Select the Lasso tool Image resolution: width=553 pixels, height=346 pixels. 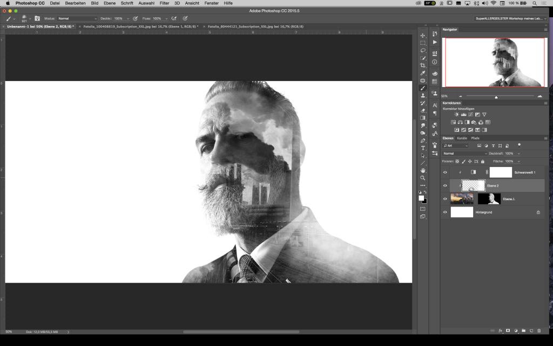pos(423,50)
